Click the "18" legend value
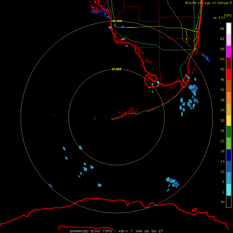The image size is (233, 233). [x=222, y=151]
